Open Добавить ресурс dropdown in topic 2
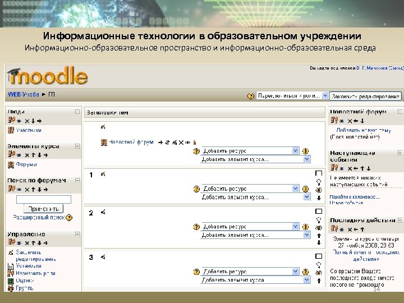 pos(250,227)
